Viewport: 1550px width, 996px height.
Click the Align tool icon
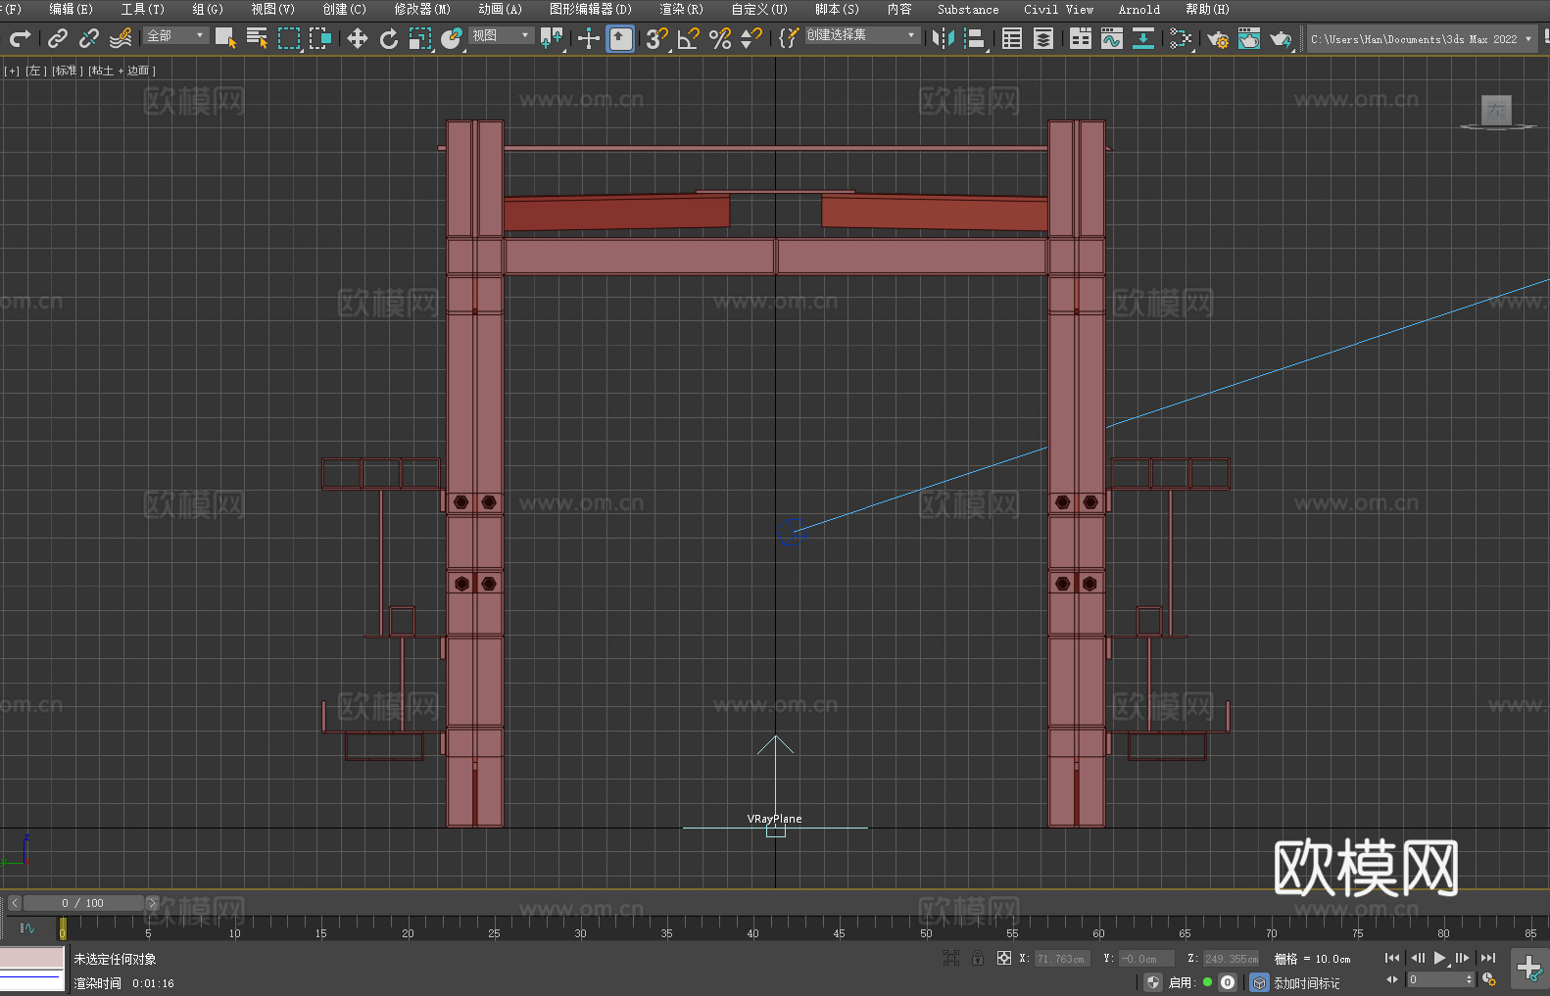[975, 38]
